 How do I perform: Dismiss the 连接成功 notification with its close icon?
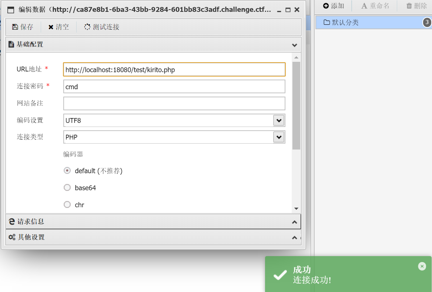(422, 266)
